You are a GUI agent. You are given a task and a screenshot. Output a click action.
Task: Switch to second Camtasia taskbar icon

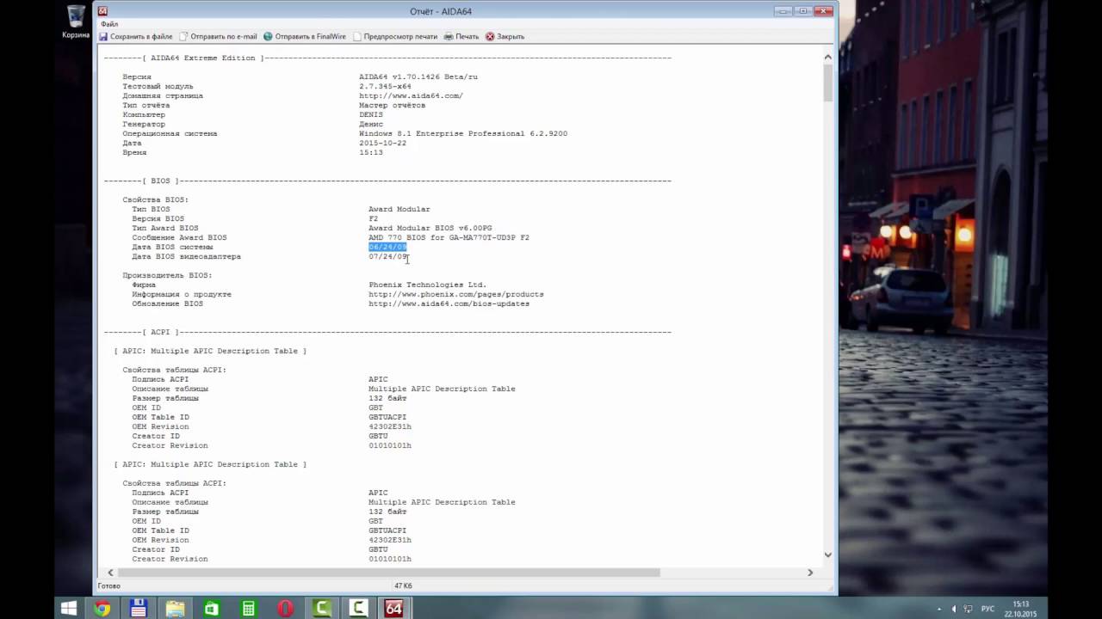pyautogui.click(x=358, y=609)
